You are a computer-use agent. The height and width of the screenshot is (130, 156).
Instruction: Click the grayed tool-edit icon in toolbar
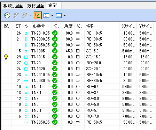coord(16,15)
